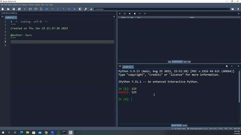Open a file with the folder icon
Image resolution: width=241 pixels, height=135 pixels.
point(8,9)
